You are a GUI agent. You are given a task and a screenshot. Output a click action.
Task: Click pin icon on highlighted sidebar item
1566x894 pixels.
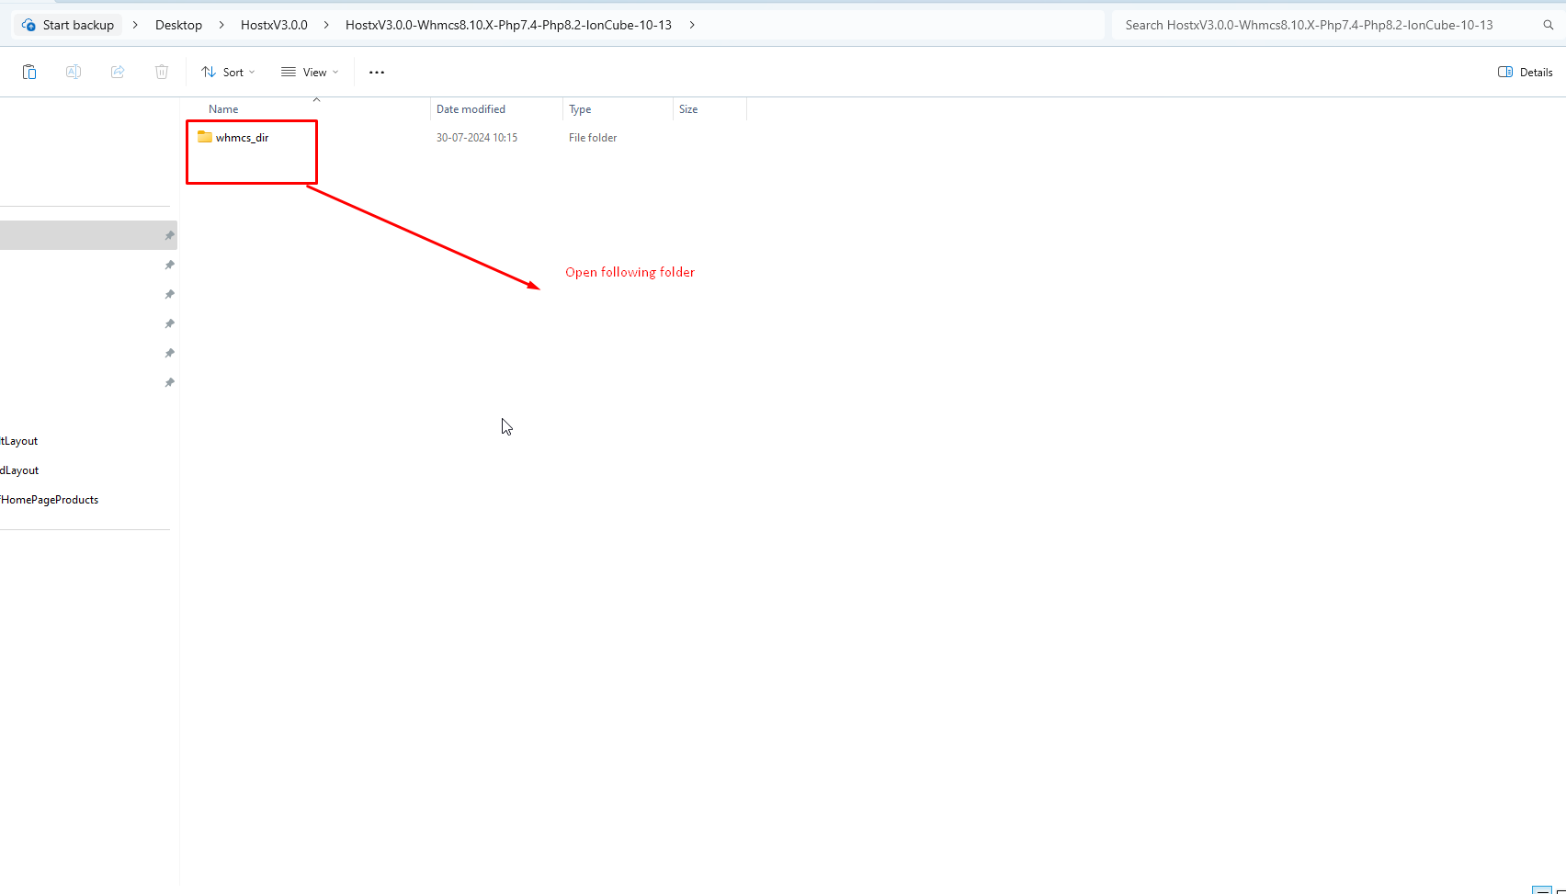click(169, 236)
